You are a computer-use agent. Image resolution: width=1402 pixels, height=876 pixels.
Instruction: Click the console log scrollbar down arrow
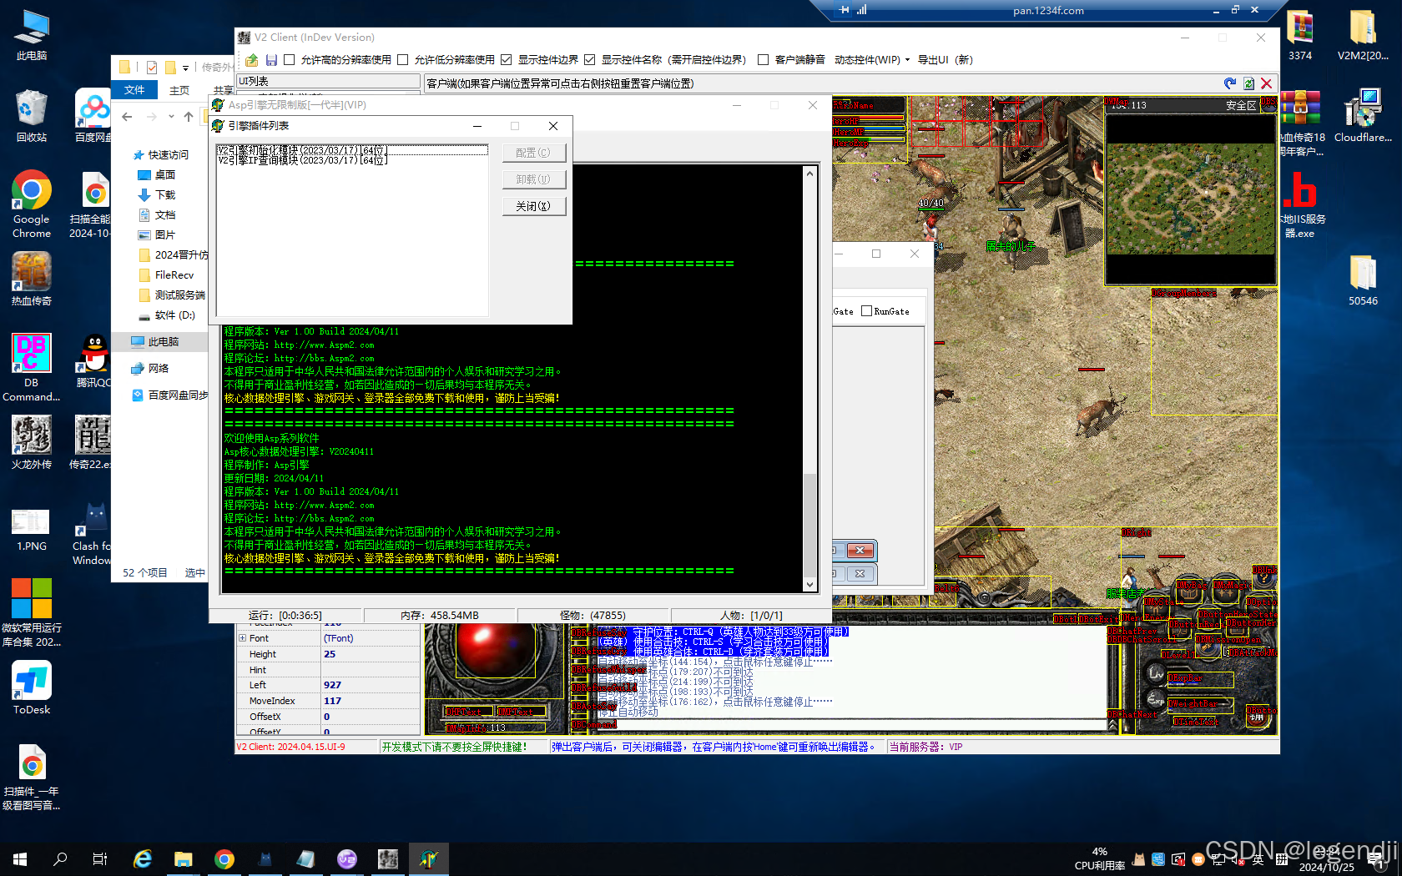pos(809,585)
